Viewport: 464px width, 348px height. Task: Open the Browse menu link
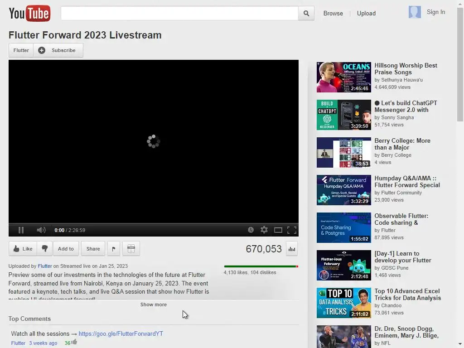[x=333, y=13]
